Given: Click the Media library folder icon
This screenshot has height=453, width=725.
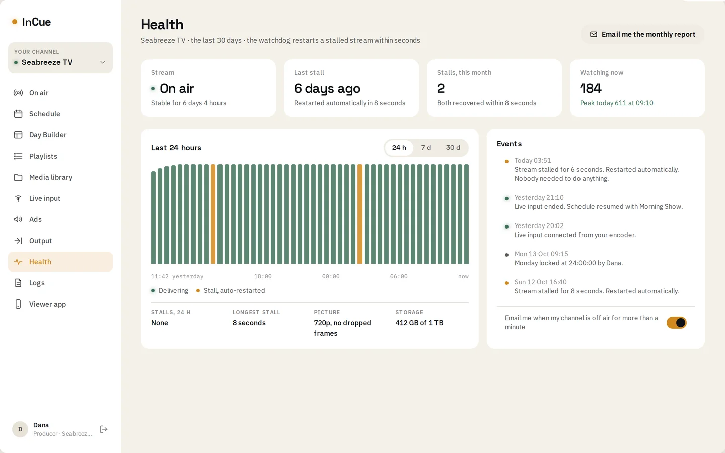Looking at the screenshot, I should [18, 177].
